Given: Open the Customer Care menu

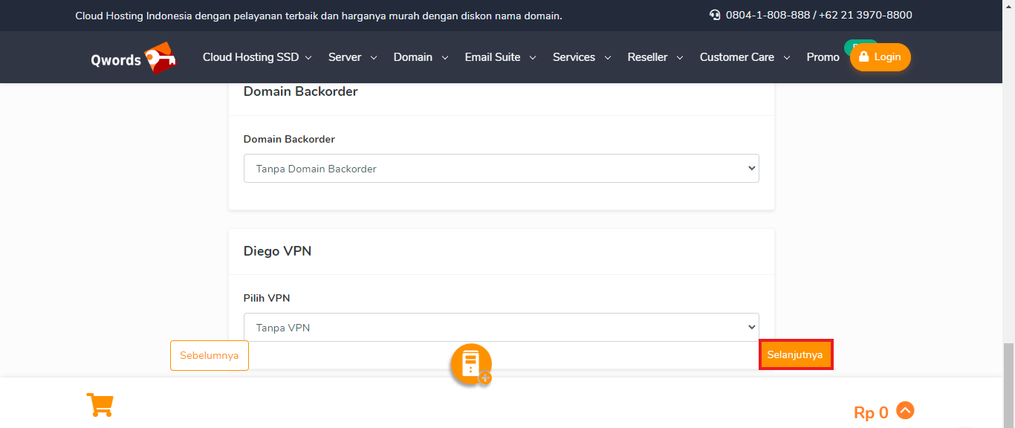Looking at the screenshot, I should click(745, 57).
